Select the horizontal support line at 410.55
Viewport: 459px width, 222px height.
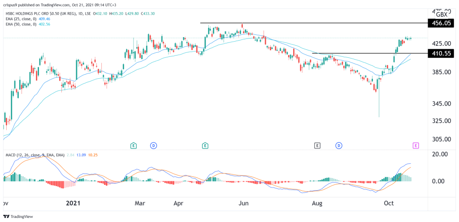(370, 53)
